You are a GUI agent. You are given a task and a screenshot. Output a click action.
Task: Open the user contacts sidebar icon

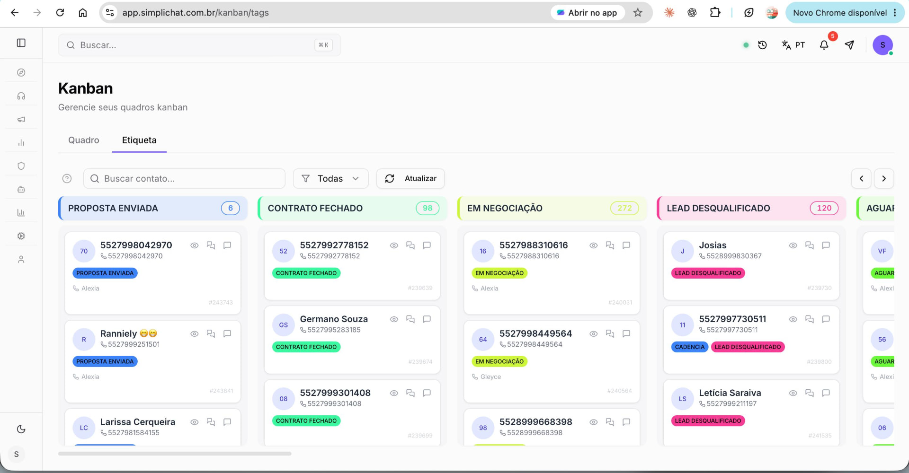[21, 259]
